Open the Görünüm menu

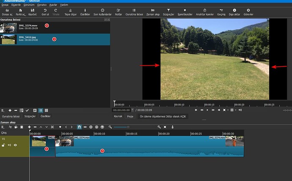[29, 5]
